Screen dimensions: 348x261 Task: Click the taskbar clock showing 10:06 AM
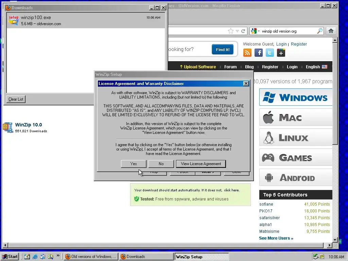(x=336, y=257)
